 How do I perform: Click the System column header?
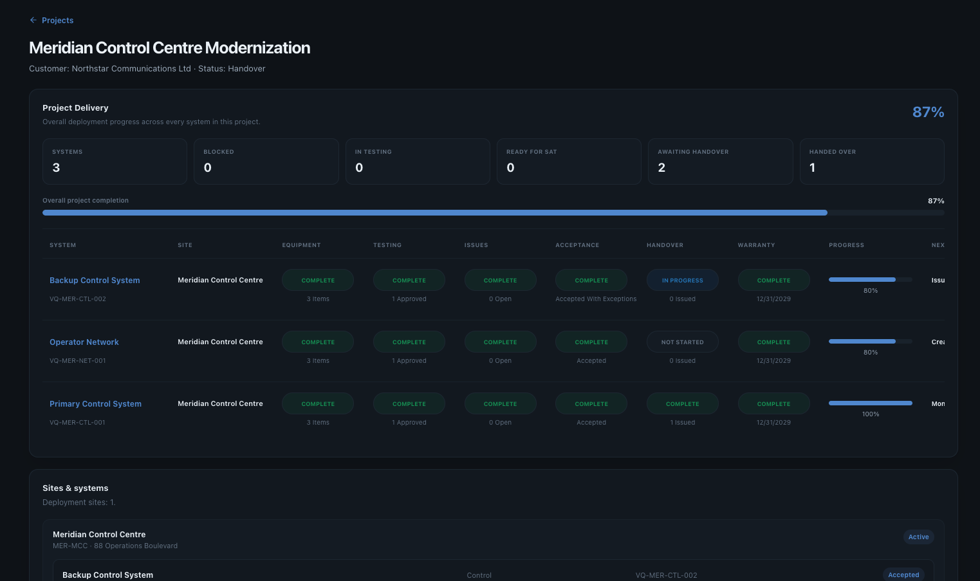[62, 245]
